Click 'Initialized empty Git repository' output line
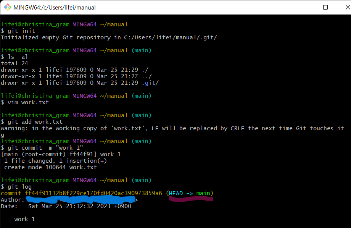Screen dimensions: 351x228 coord(109,37)
